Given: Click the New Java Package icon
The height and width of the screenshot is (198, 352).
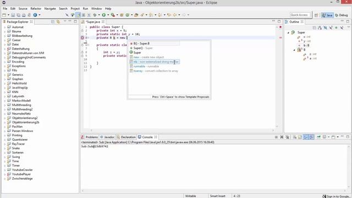Looking at the screenshot, I should (122, 15).
